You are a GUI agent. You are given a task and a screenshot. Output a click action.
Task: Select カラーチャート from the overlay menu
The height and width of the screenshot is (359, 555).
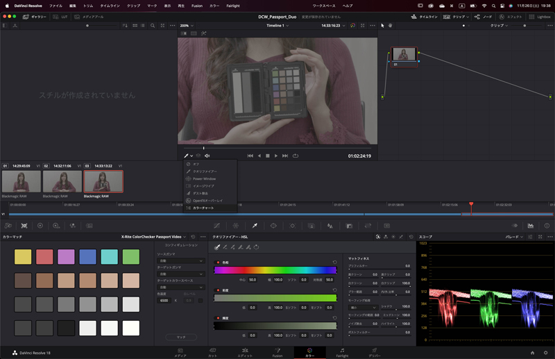point(203,208)
